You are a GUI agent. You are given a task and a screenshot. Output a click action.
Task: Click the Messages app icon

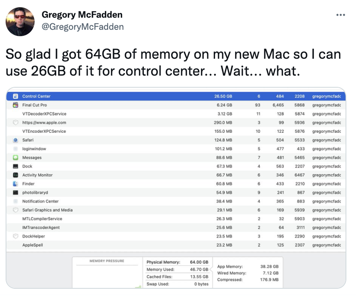16,158
